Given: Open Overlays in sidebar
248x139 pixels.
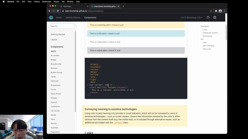Looking at the screenshot, I should pos(54,128).
